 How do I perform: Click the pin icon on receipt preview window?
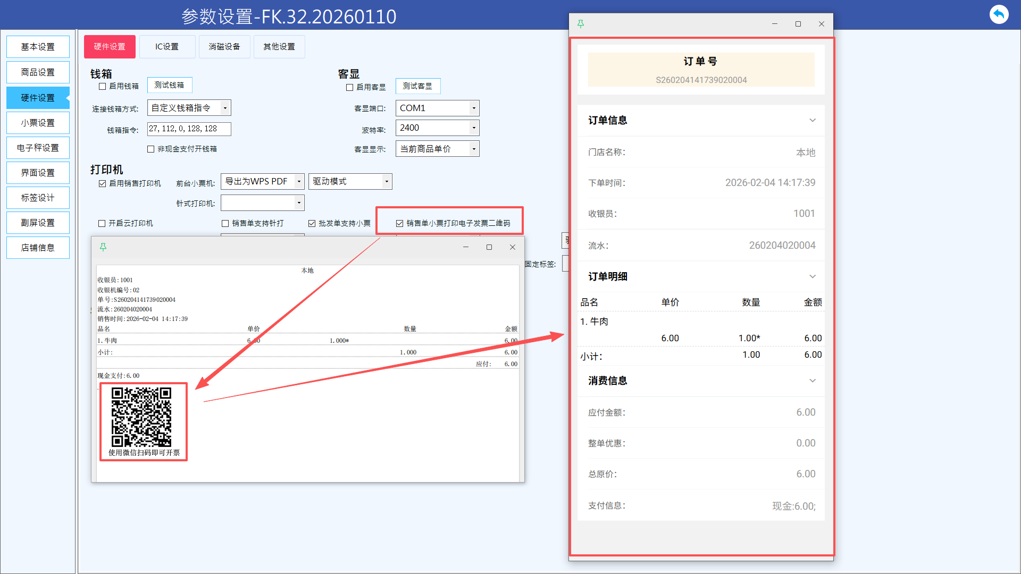[103, 247]
